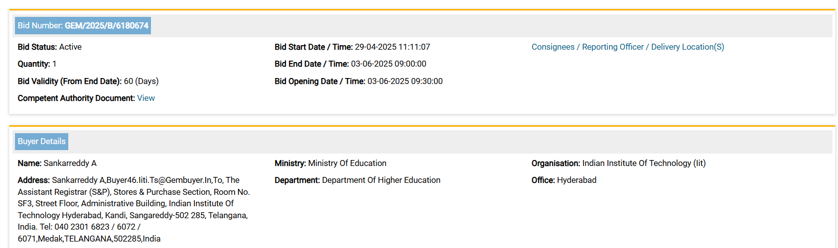Click the Bid Status Active text
The image size is (838, 248).
(70, 47)
